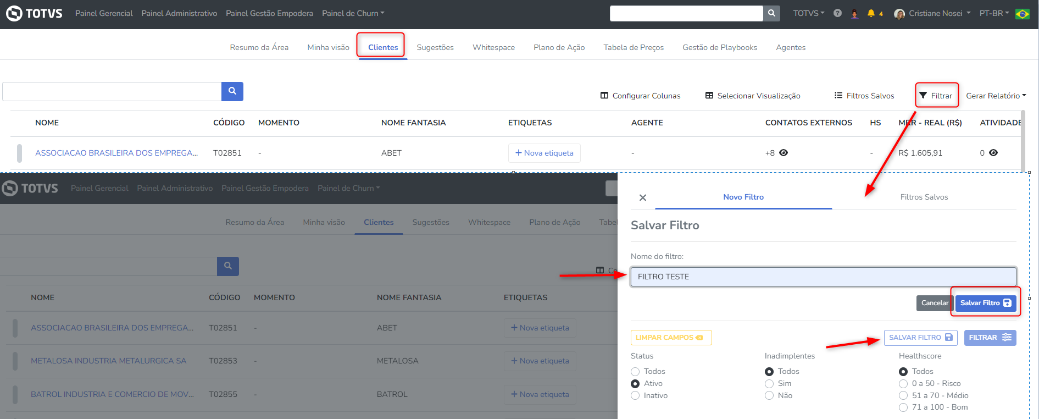Click the Nome do filtro input field
Viewport: 1039px width, 419px height.
click(x=823, y=277)
